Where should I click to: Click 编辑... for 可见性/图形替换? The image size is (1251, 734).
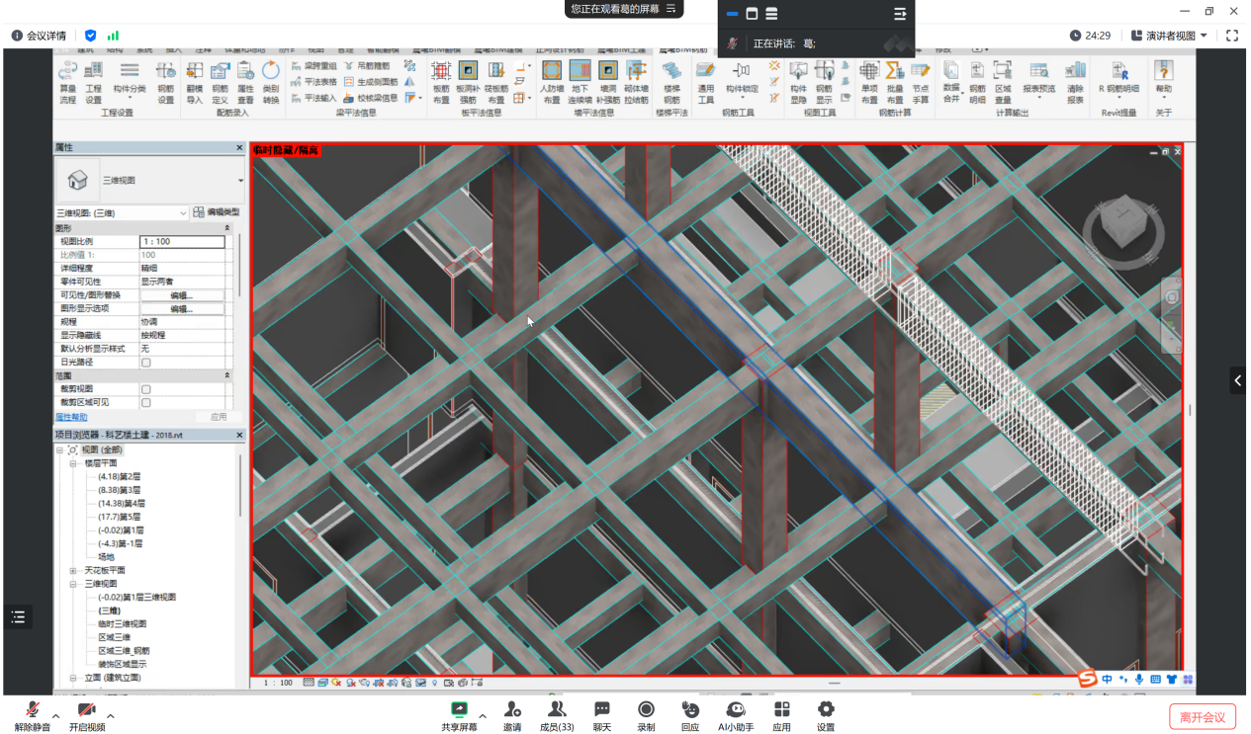pyautogui.click(x=182, y=295)
